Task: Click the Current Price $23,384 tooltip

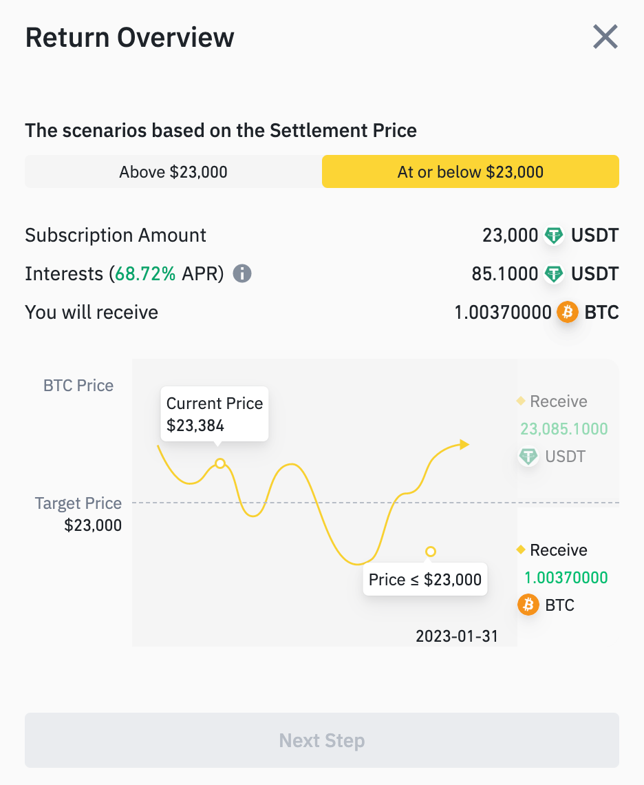Action: point(215,414)
